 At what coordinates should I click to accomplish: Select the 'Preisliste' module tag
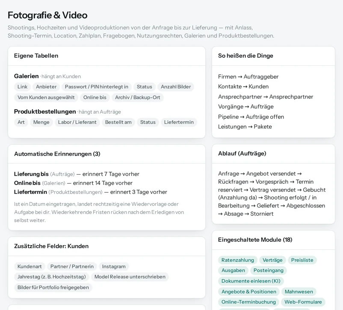[x=302, y=260]
